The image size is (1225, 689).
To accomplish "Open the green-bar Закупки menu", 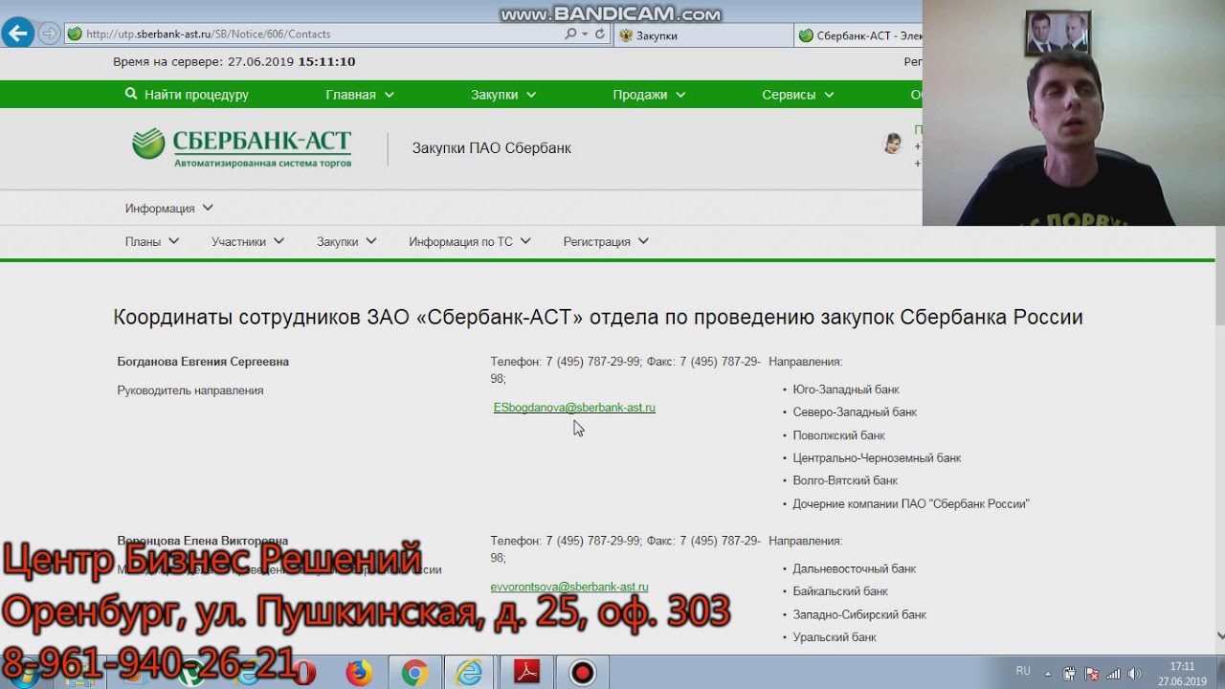I will click(503, 95).
